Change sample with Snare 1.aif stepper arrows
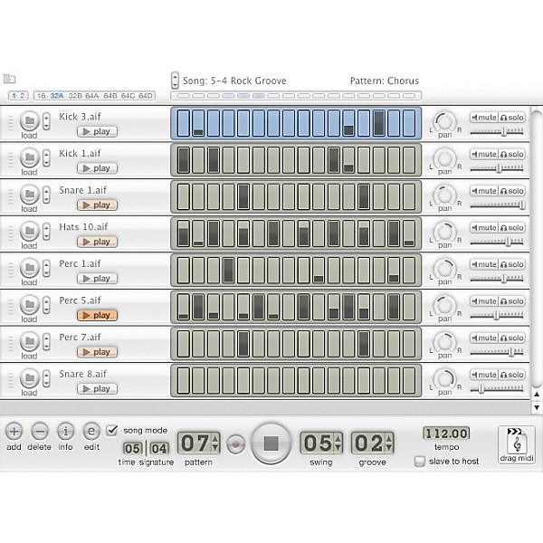Screen dimensions: 543x543 click(46, 195)
